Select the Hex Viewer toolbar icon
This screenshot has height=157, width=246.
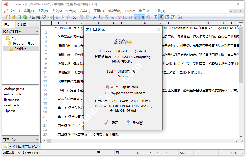click(x=125, y=17)
